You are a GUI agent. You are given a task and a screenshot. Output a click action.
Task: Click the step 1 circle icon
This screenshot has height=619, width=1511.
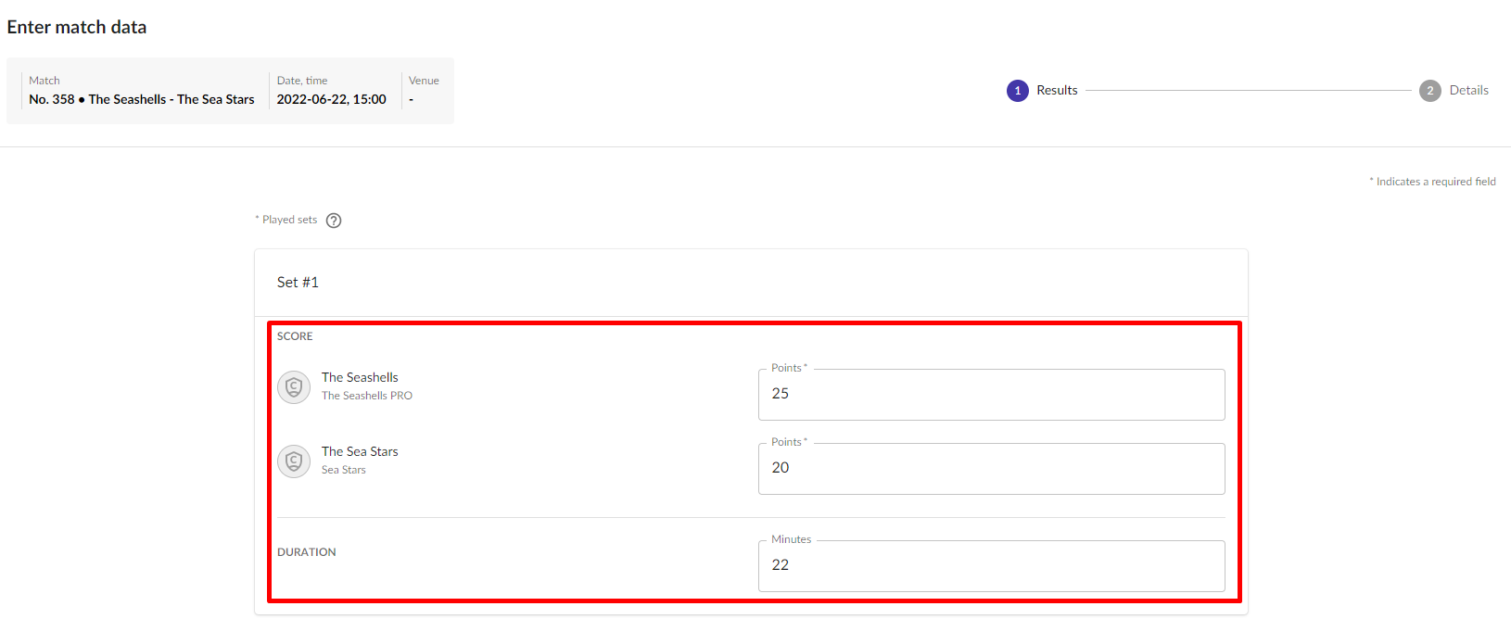pyautogui.click(x=1017, y=91)
